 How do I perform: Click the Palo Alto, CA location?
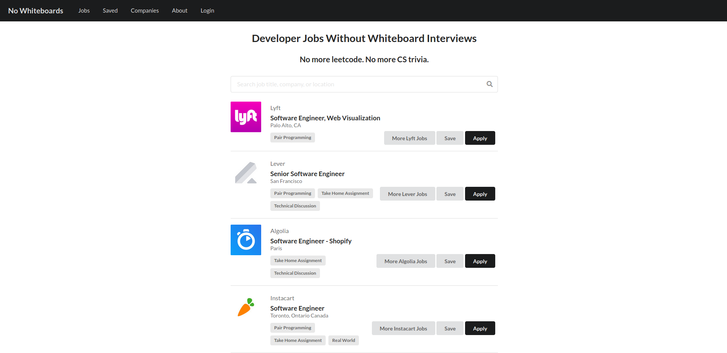286,125
